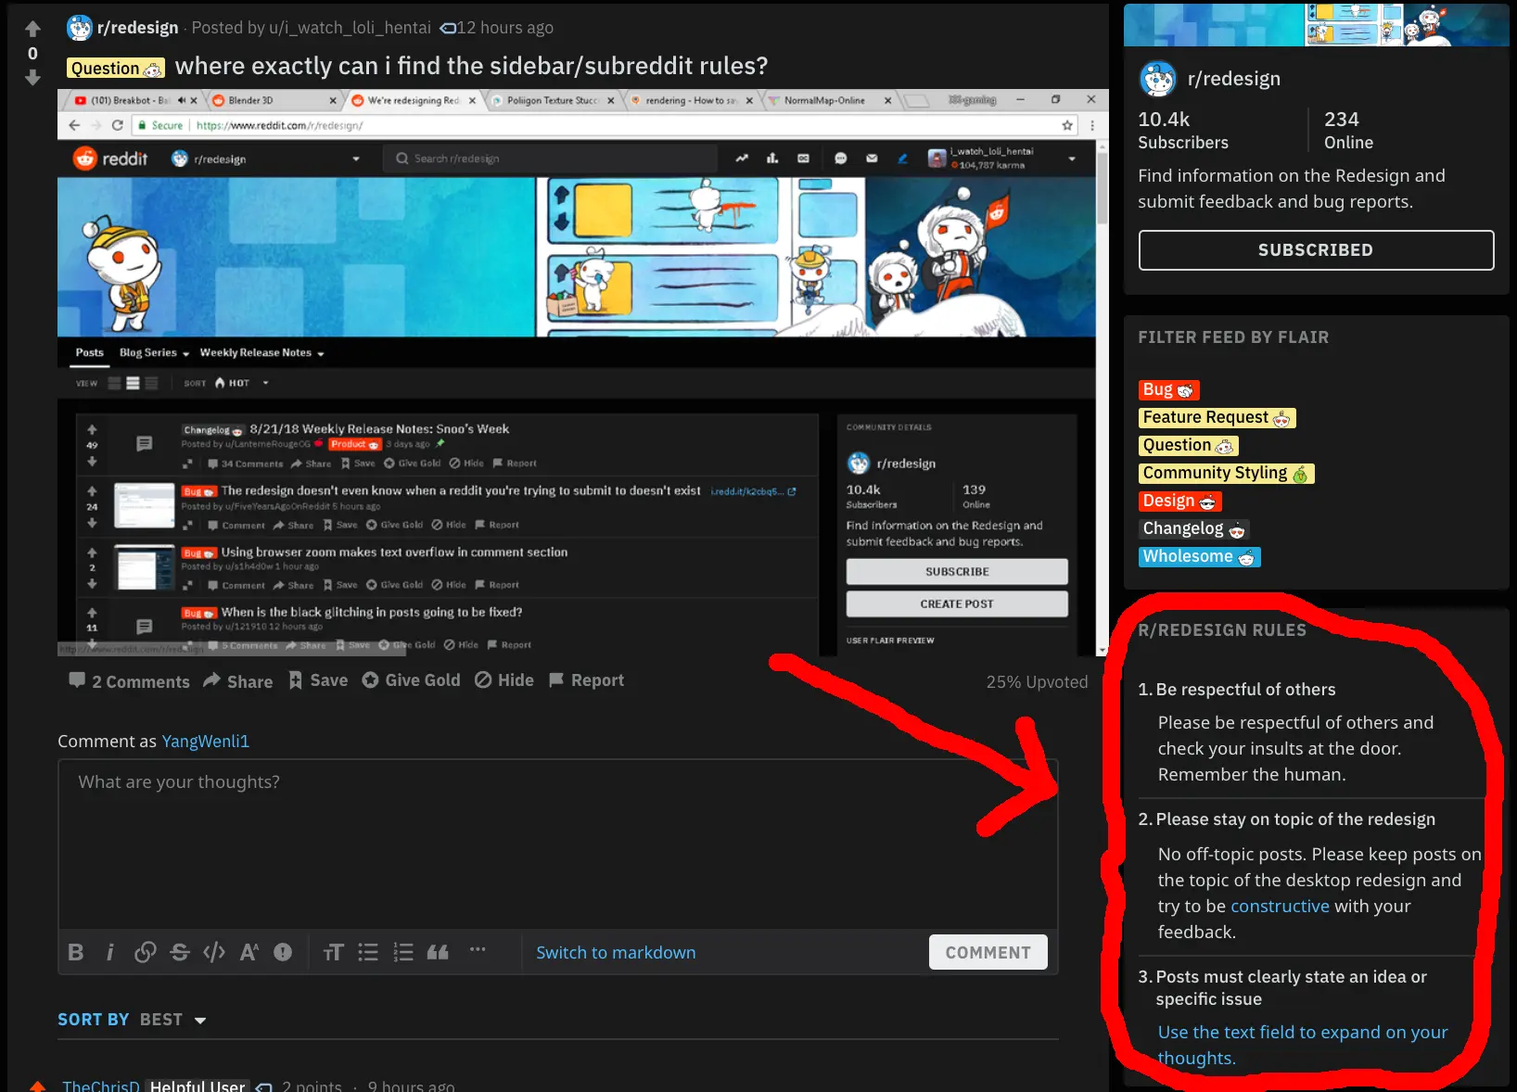Save this post
The image size is (1517, 1092).
point(318,680)
